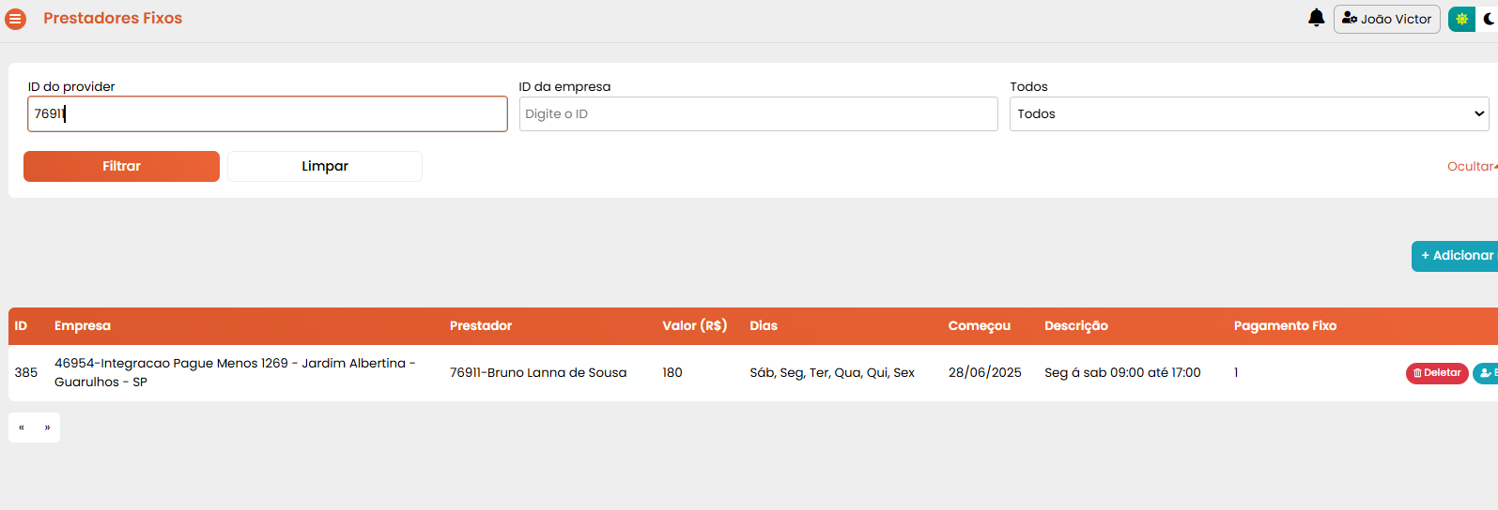Open notifications bell icon

(x=1317, y=18)
